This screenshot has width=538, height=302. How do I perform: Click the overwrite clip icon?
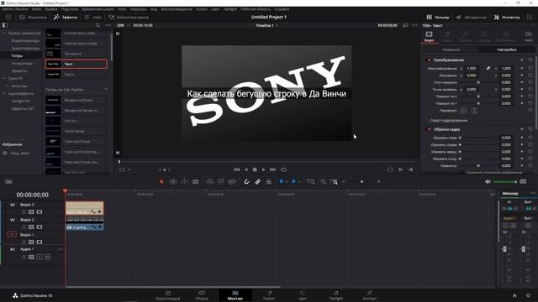[220, 181]
